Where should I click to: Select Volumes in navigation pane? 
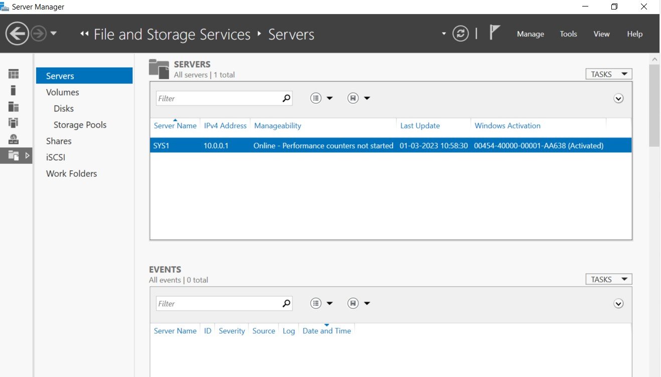pyautogui.click(x=63, y=92)
